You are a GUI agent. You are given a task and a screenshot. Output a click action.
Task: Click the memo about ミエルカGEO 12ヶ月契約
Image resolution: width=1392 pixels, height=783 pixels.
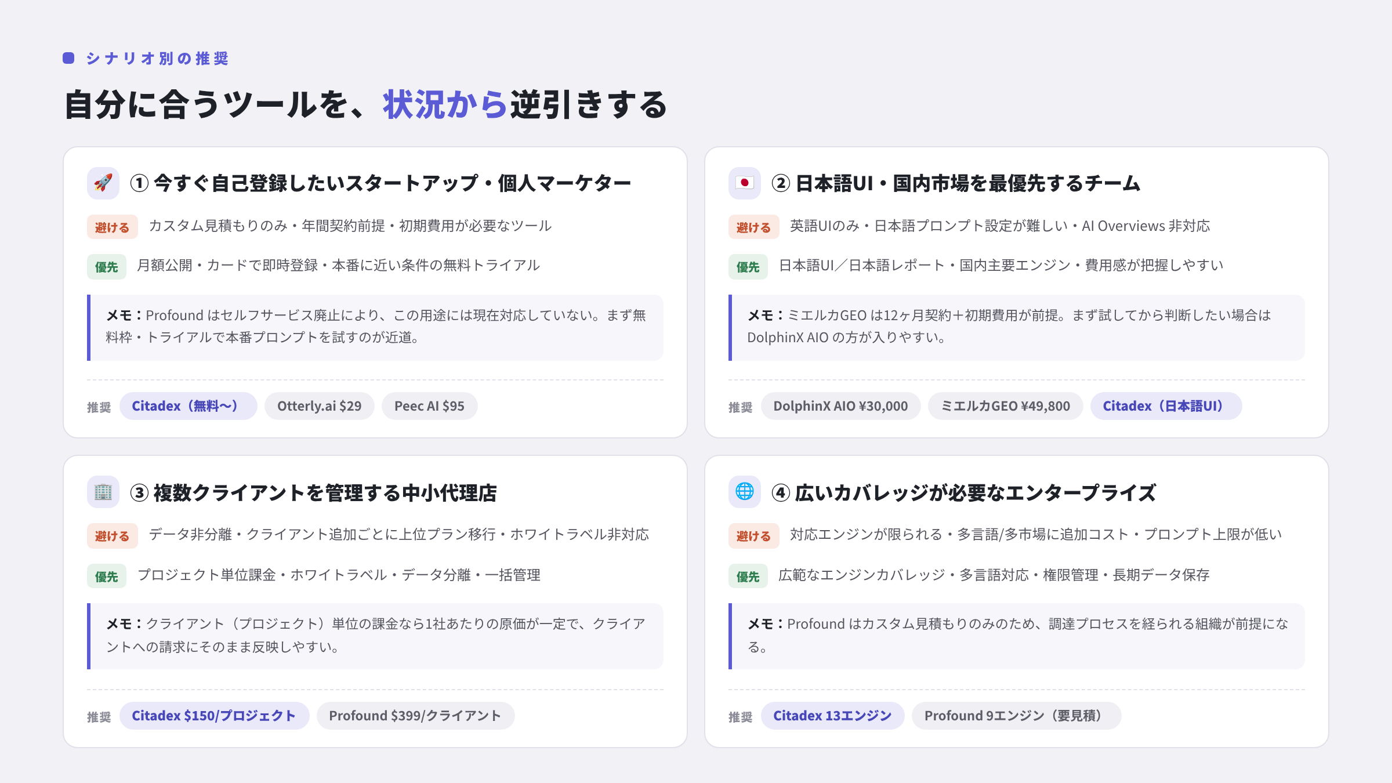pyautogui.click(x=1017, y=327)
